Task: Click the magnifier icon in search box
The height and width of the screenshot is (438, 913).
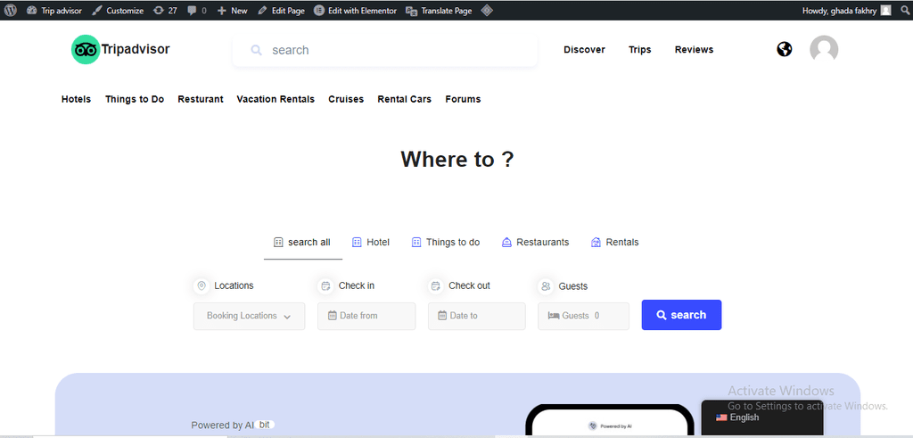Action: 256,50
